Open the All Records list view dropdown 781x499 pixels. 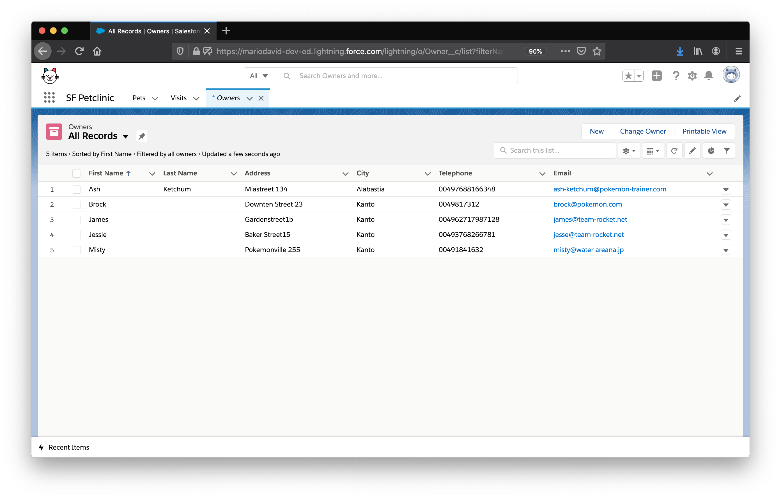(x=125, y=136)
